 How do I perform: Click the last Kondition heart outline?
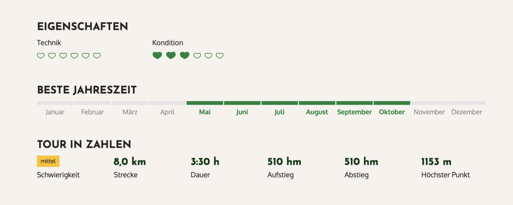[220, 56]
